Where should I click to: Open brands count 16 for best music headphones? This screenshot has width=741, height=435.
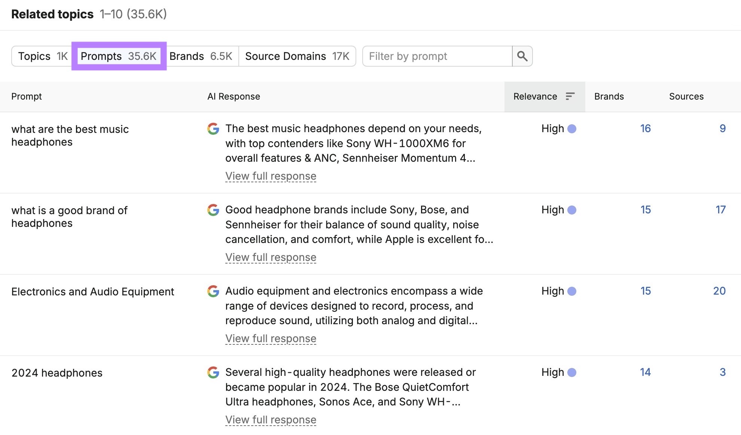646,128
